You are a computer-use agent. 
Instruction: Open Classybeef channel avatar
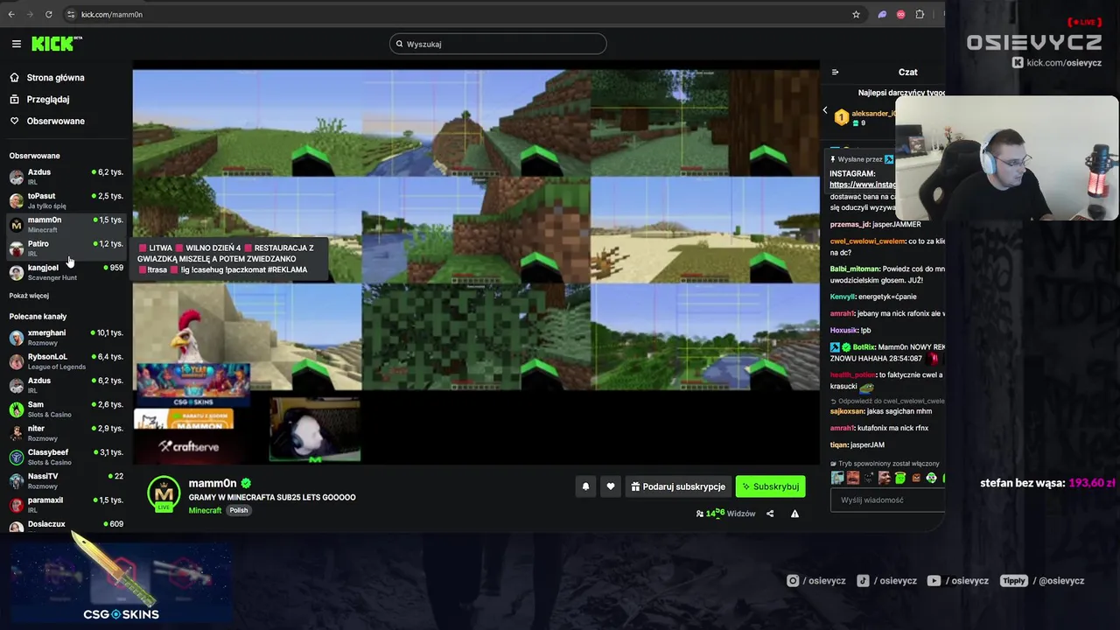pos(16,458)
